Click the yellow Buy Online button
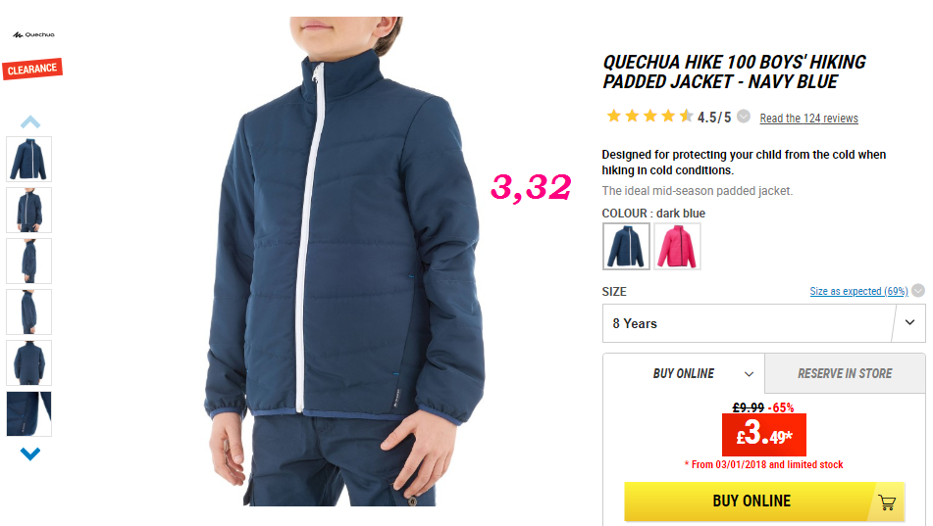Viewport: 933px width, 526px height. 764,502
